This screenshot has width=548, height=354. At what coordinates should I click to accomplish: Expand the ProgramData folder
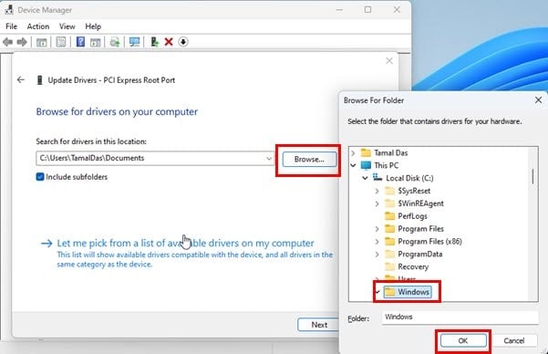point(377,255)
